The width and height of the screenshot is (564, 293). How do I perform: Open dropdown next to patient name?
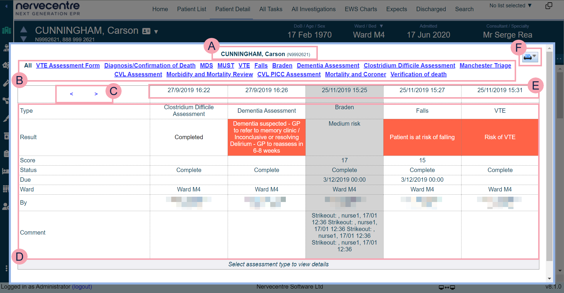coord(156,31)
